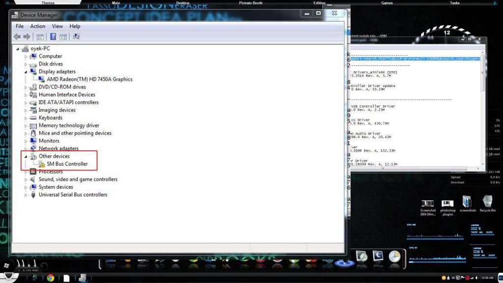Click the Processors category icon
The image size is (503, 283).
pyautogui.click(x=33, y=171)
